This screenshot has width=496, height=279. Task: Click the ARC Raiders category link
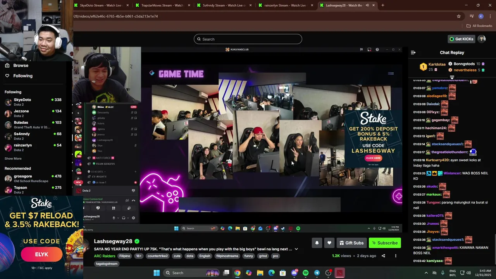pyautogui.click(x=105, y=256)
